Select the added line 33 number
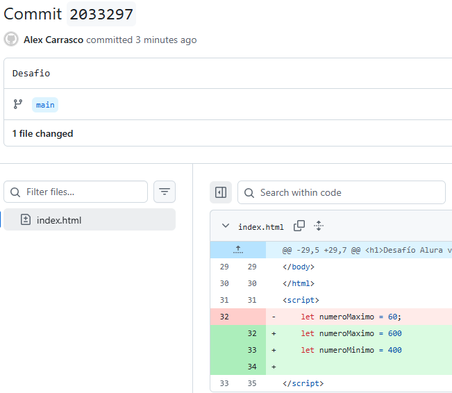This screenshot has height=393, width=452. (252, 350)
